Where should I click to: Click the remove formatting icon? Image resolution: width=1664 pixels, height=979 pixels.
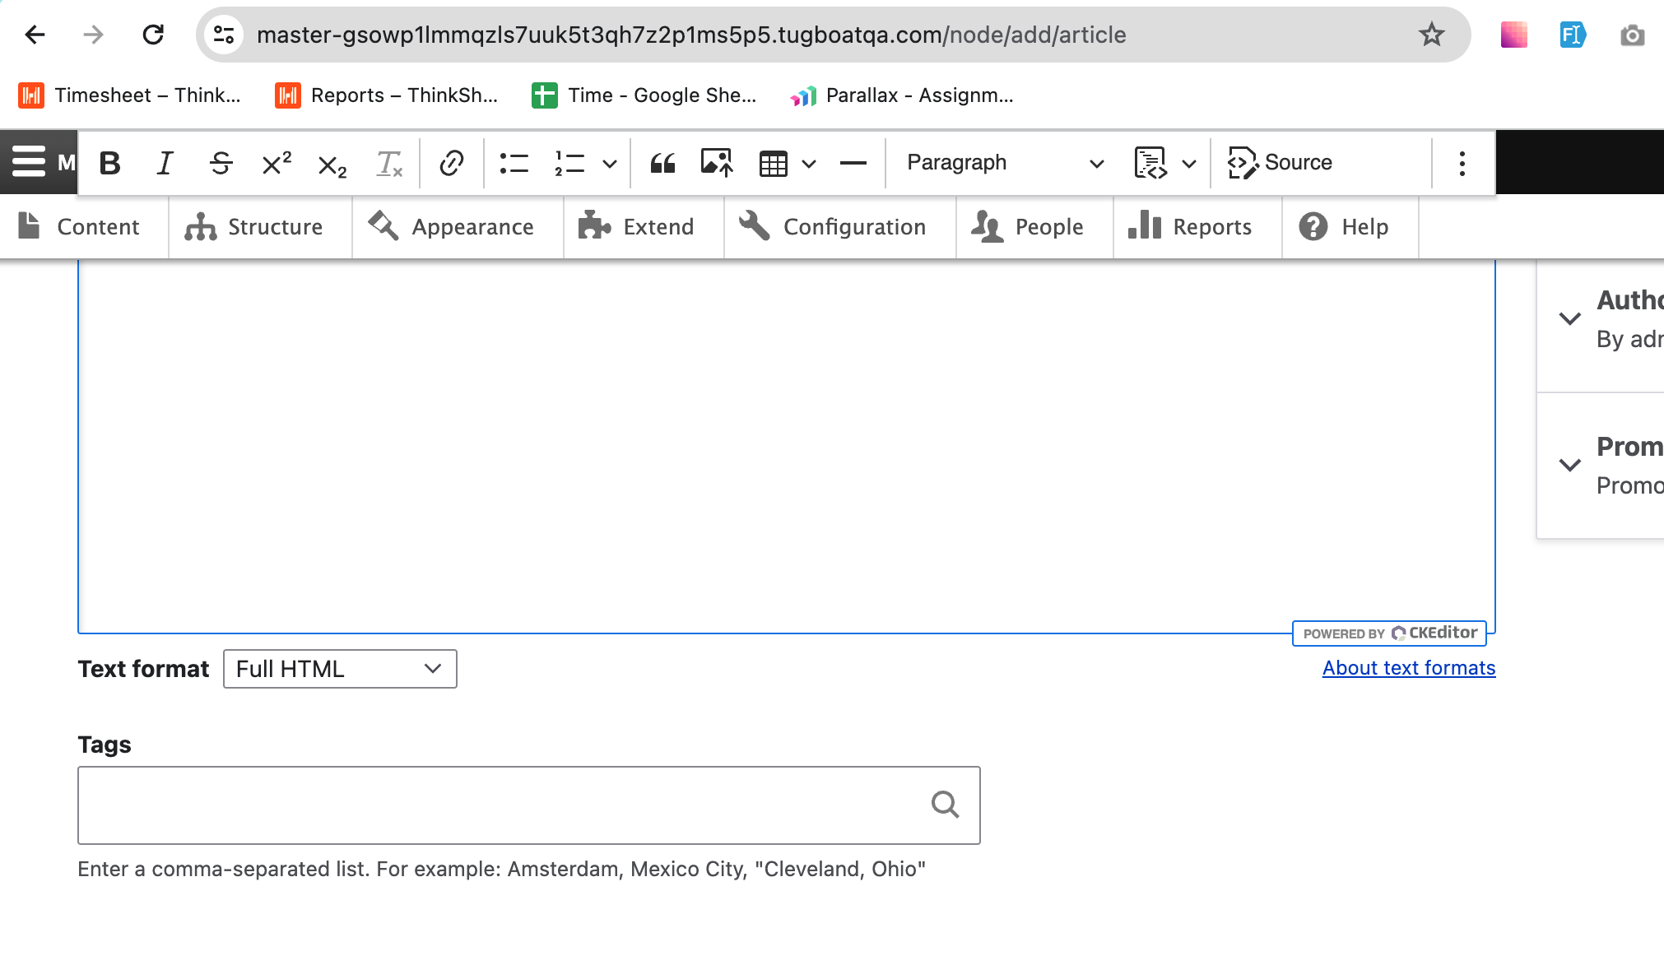pos(388,162)
